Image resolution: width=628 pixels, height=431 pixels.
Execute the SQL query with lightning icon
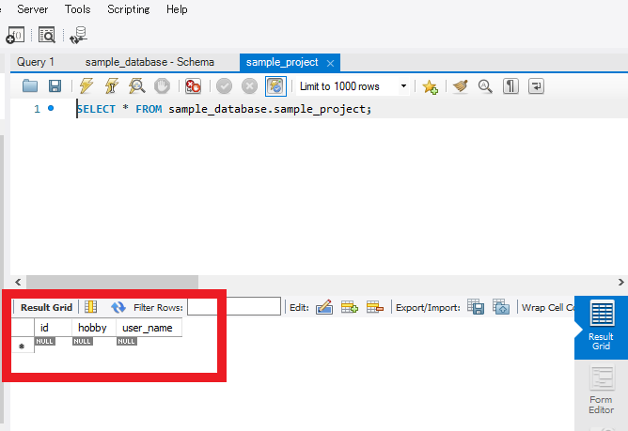click(x=86, y=85)
